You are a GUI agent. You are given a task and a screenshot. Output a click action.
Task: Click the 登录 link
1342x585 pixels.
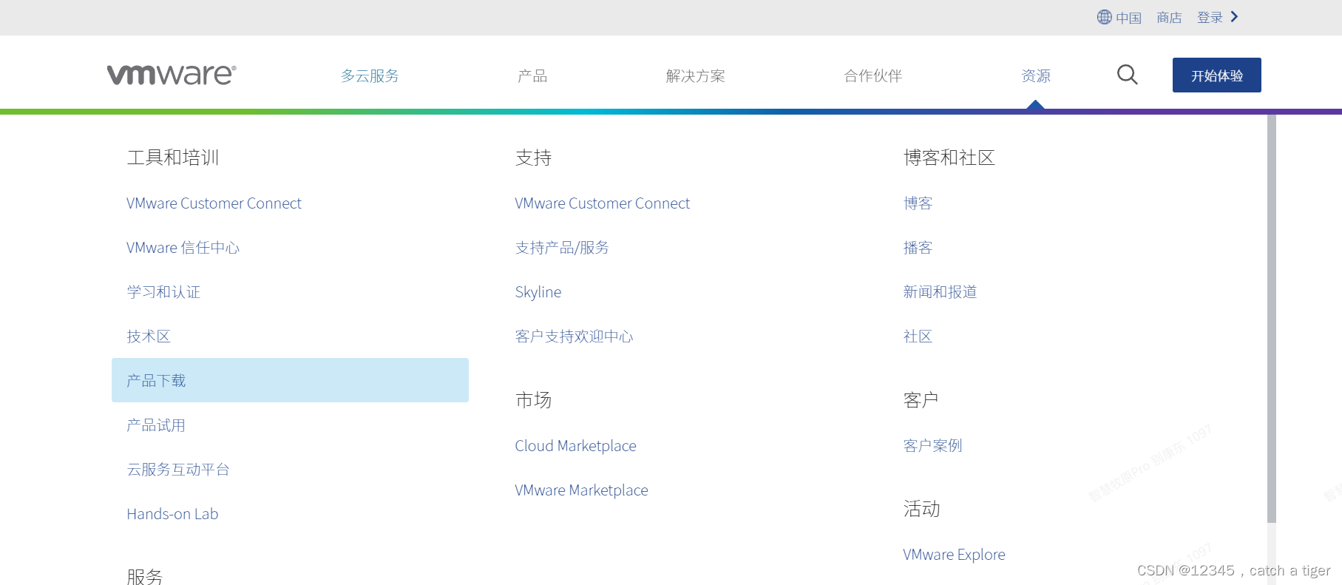[1210, 18]
